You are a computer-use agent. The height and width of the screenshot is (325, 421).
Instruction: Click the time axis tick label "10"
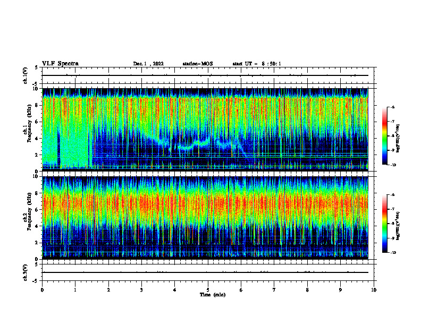coord(374,290)
